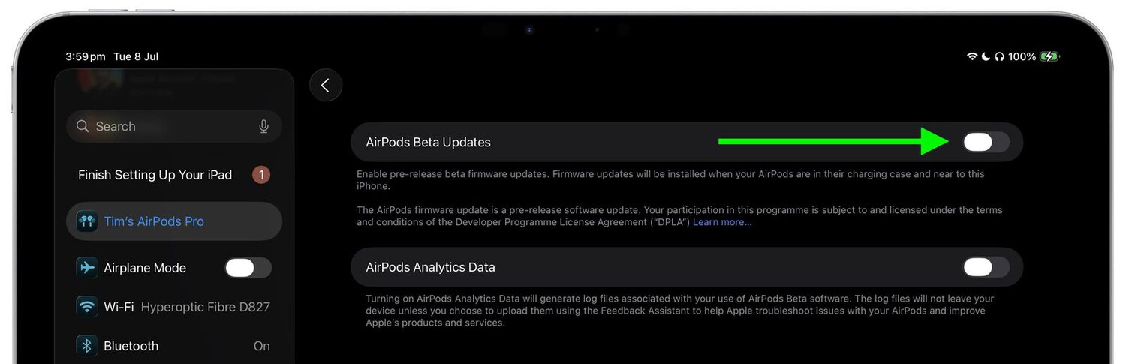Tap the Wi-Fi settings icon
1126x364 pixels.
click(x=87, y=307)
